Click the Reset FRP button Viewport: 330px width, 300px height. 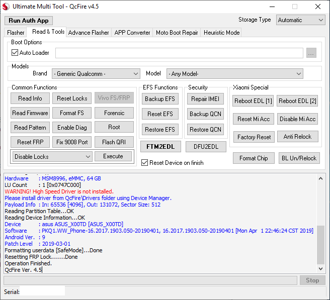(x=30, y=142)
